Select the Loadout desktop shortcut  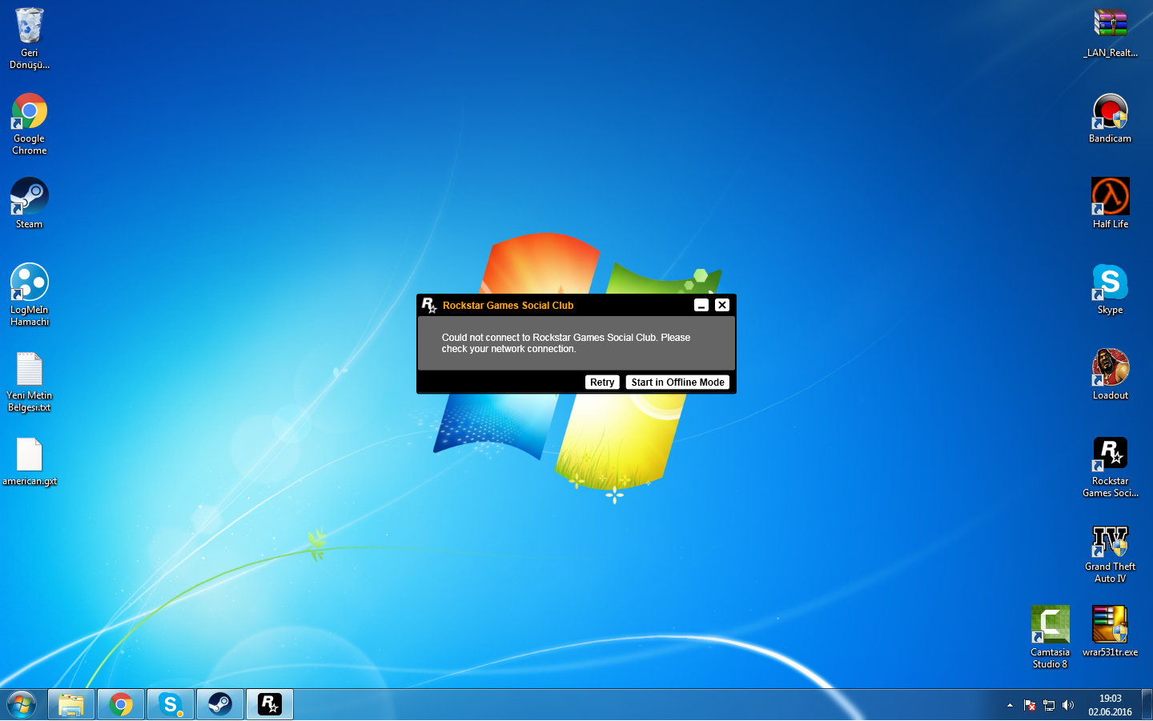pyautogui.click(x=1111, y=375)
